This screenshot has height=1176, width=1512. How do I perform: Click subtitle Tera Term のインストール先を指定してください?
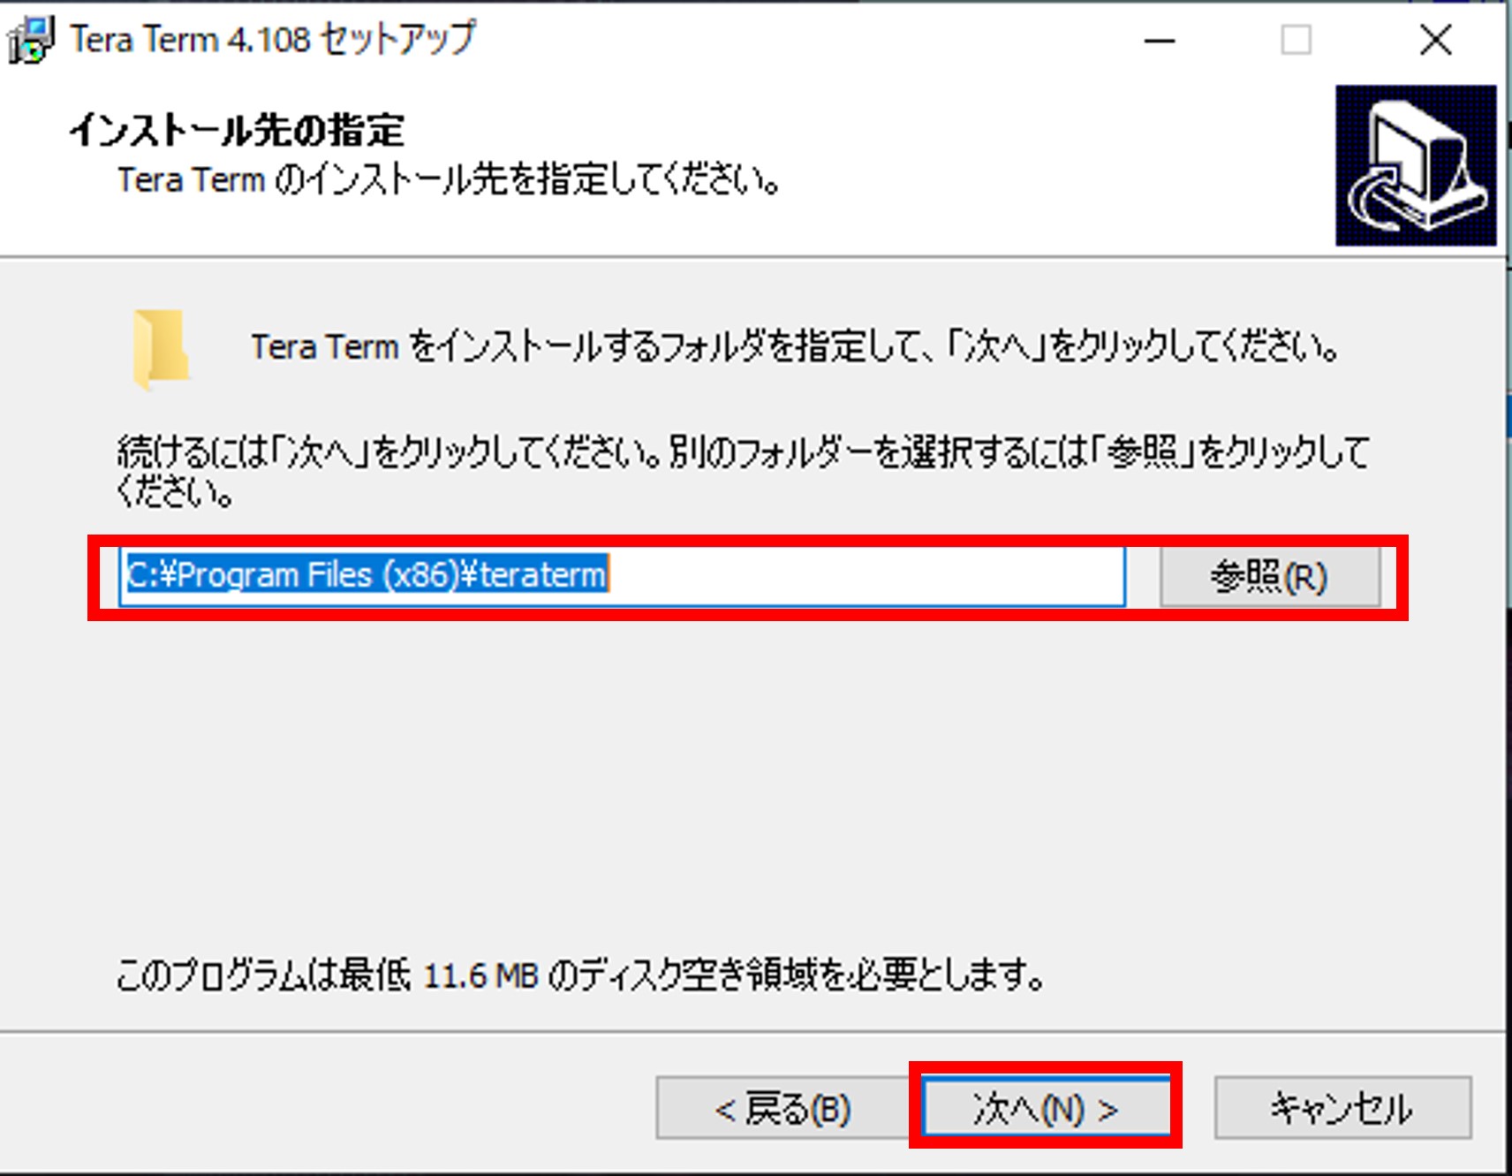tap(450, 180)
